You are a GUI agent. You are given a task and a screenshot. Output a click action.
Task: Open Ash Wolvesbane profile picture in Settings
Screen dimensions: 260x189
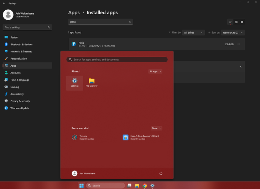pos(8,15)
